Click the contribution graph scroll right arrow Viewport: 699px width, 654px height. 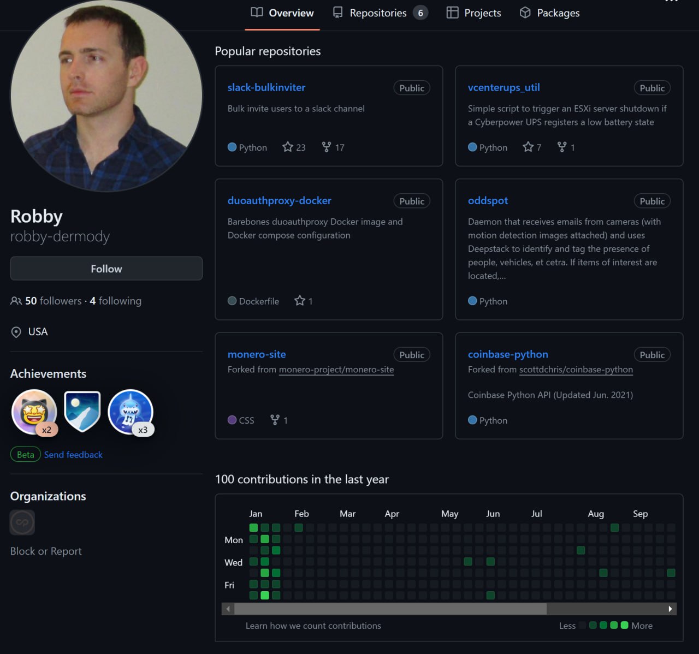(670, 609)
